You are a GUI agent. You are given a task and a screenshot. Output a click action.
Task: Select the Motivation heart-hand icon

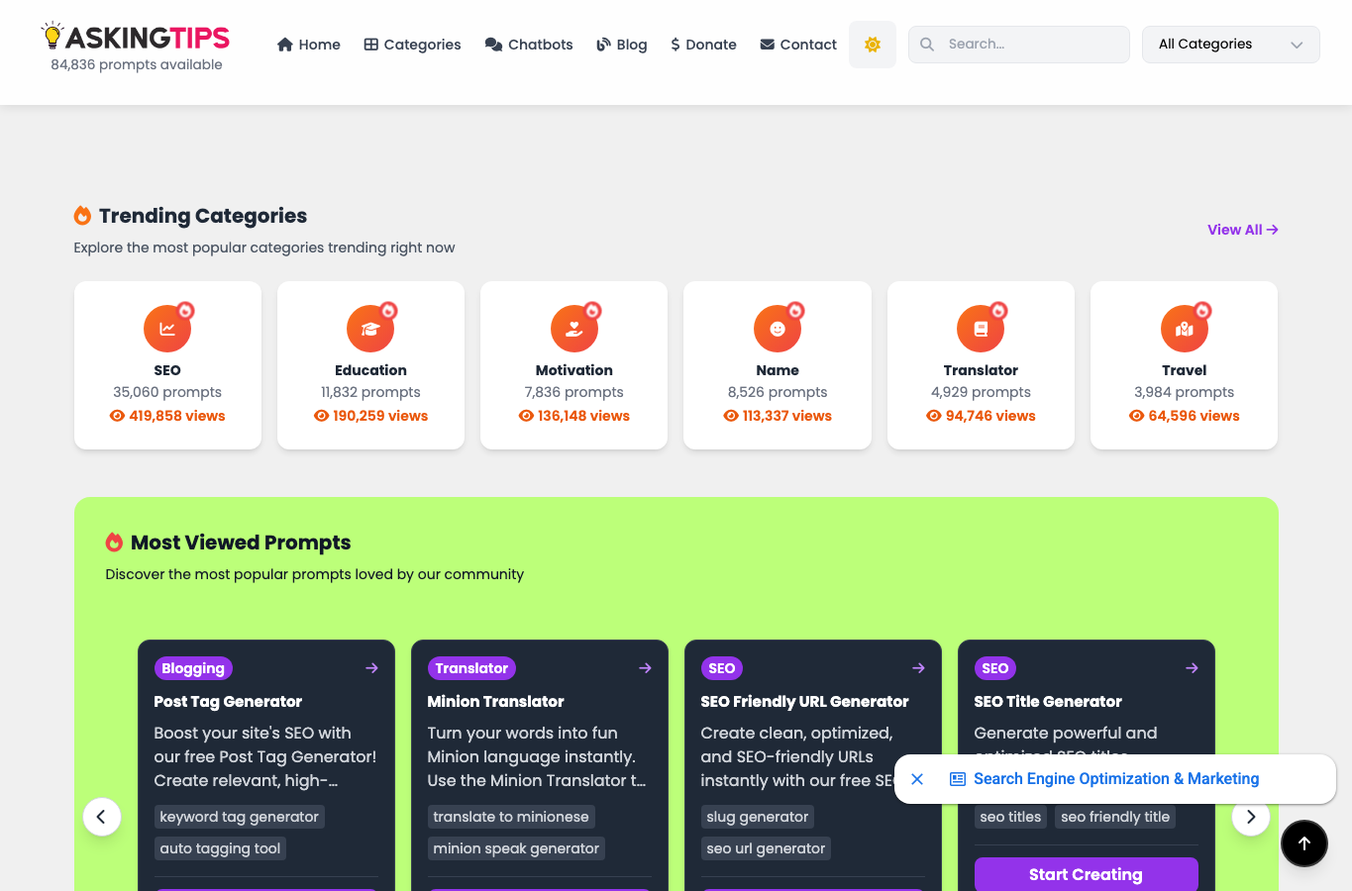574,329
